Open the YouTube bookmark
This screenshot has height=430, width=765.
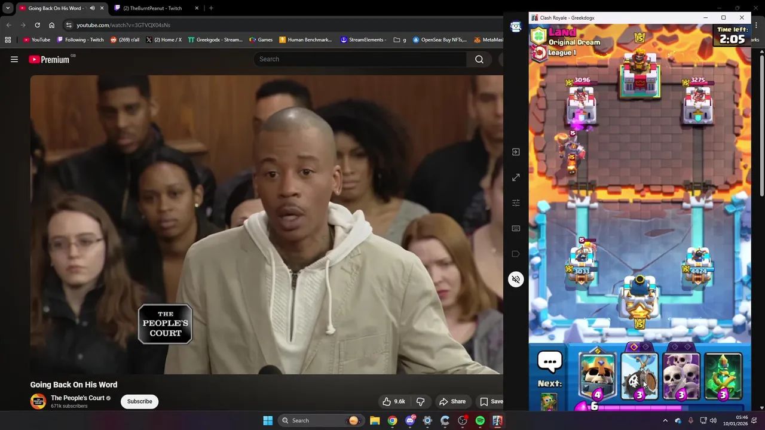(36, 40)
